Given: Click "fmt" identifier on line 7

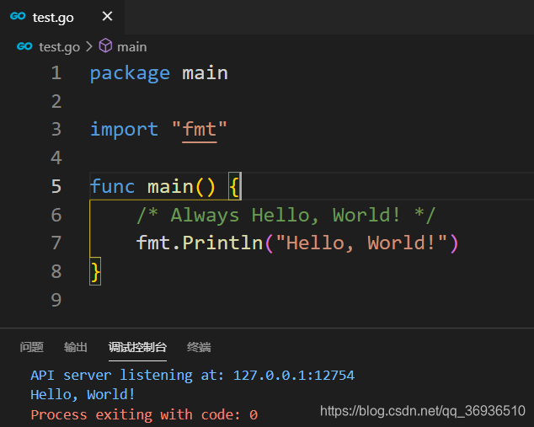Looking at the screenshot, I should (x=153, y=243).
